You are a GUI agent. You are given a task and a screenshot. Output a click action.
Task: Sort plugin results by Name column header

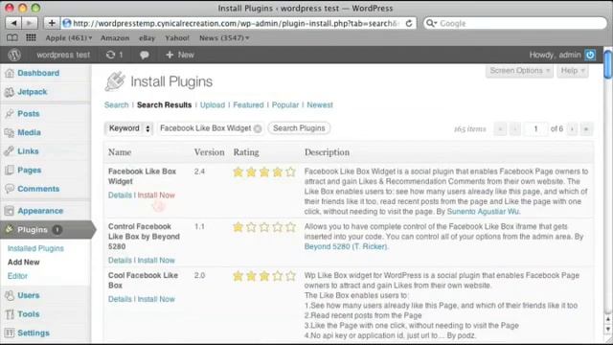point(120,152)
